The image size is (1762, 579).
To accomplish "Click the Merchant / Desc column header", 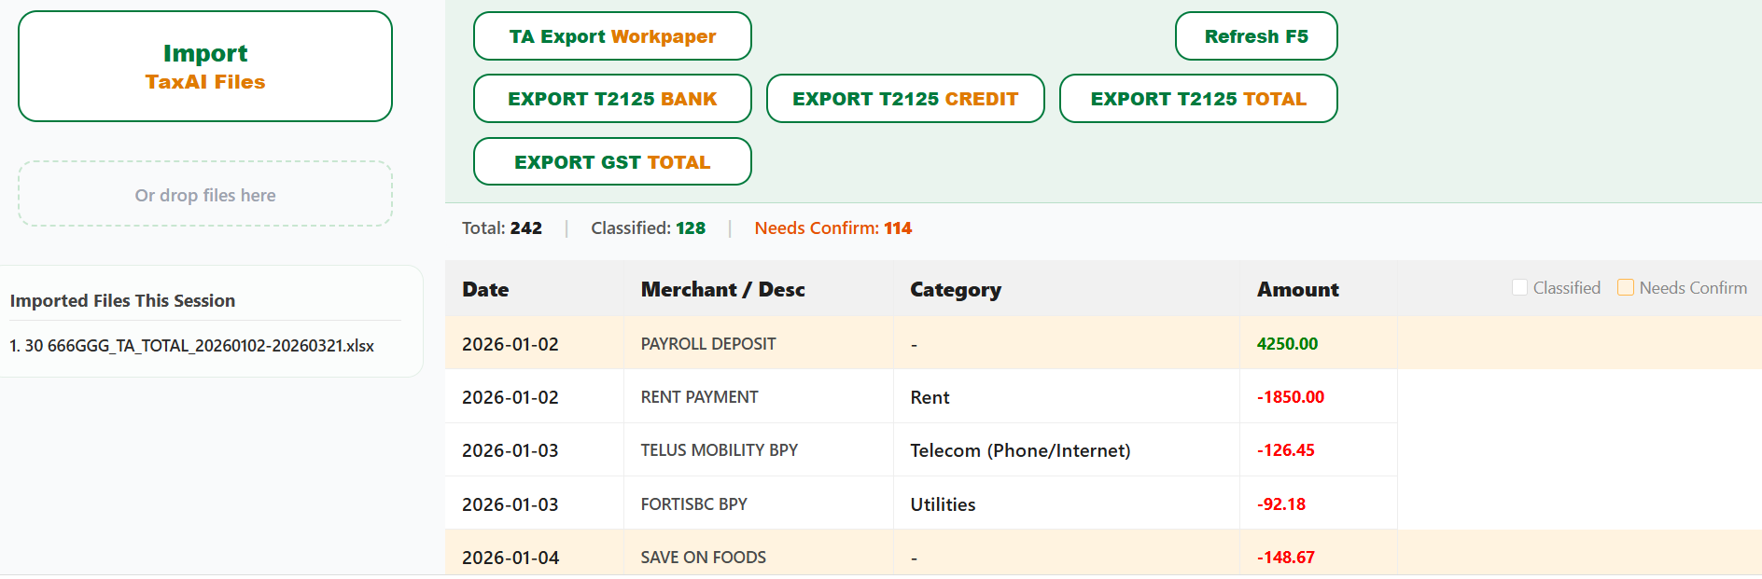I will [722, 290].
